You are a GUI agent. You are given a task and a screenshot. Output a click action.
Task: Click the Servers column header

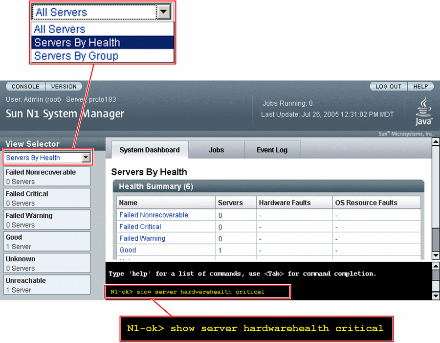[236, 203]
